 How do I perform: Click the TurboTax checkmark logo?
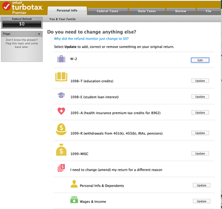pos(7,6)
